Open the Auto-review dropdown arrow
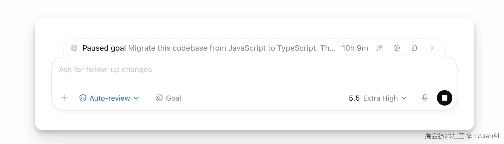The width and height of the screenshot is (504, 144). [136, 98]
